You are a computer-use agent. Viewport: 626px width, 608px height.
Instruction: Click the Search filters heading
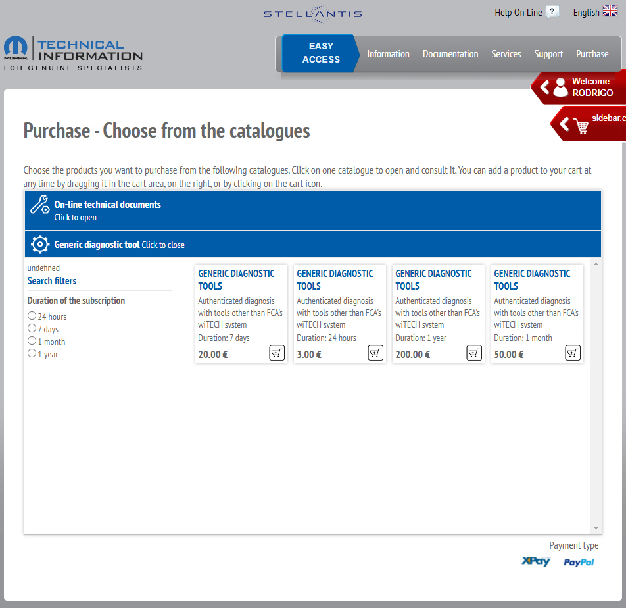(x=51, y=281)
